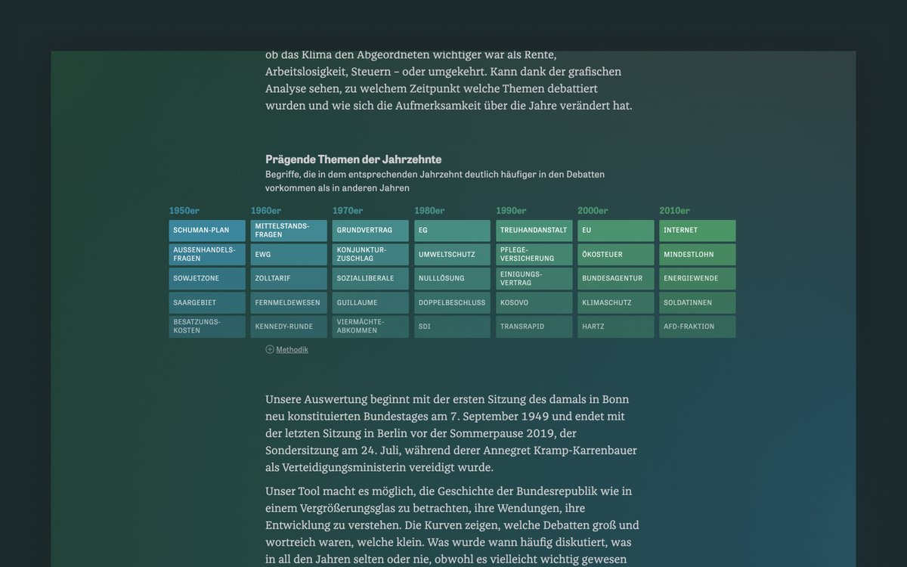Select the MINDESTLOHN topic tile
The image size is (907, 567).
point(697,254)
